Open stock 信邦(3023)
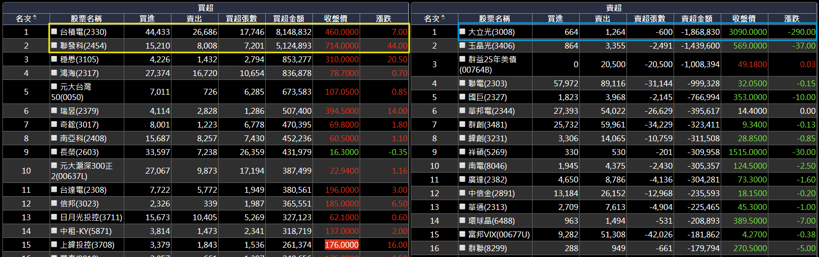 coord(79,204)
